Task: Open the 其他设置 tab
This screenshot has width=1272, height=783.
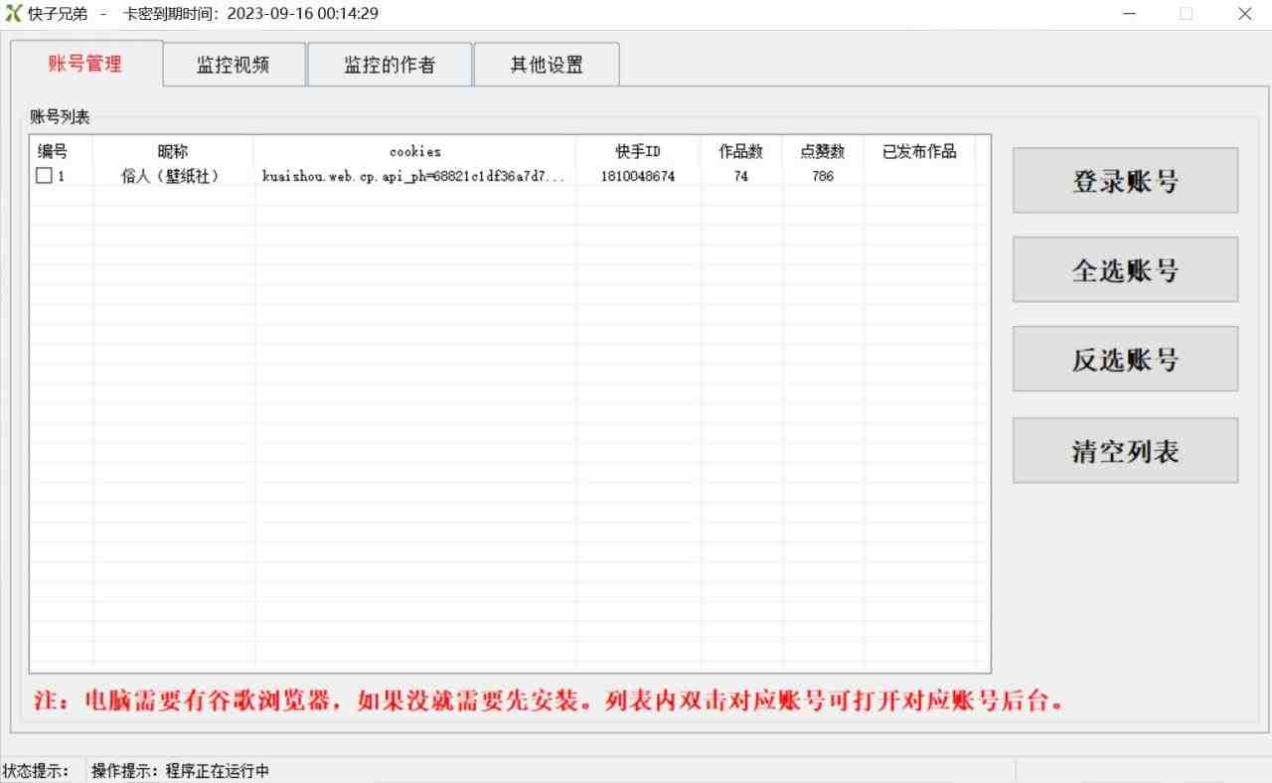Action: click(x=547, y=66)
